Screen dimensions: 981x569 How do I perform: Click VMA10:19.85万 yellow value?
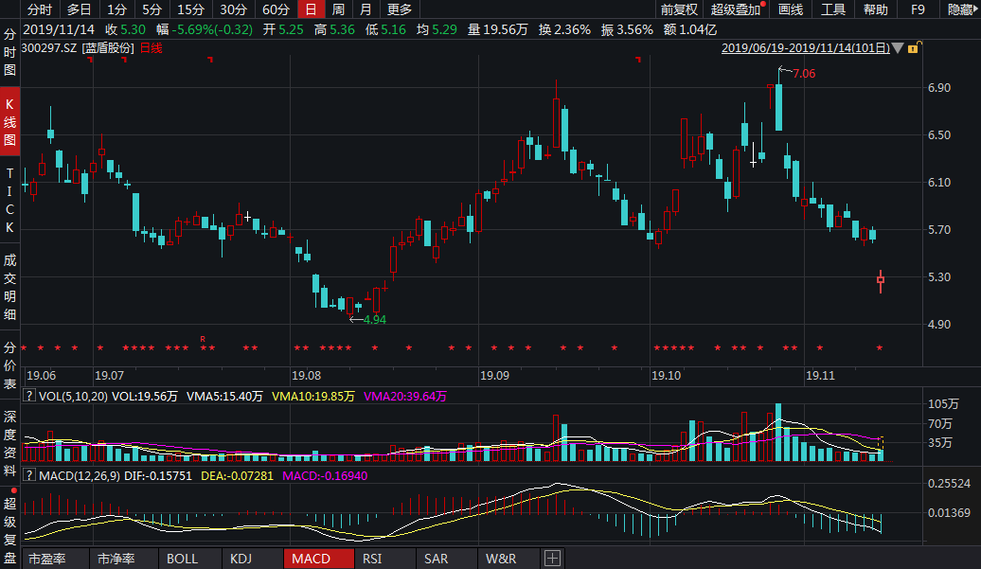[312, 397]
